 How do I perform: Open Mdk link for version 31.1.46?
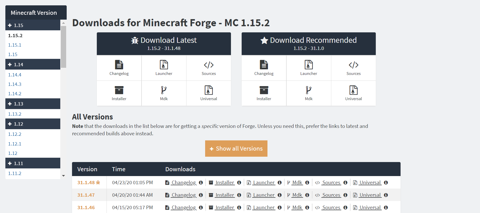tap(297, 207)
